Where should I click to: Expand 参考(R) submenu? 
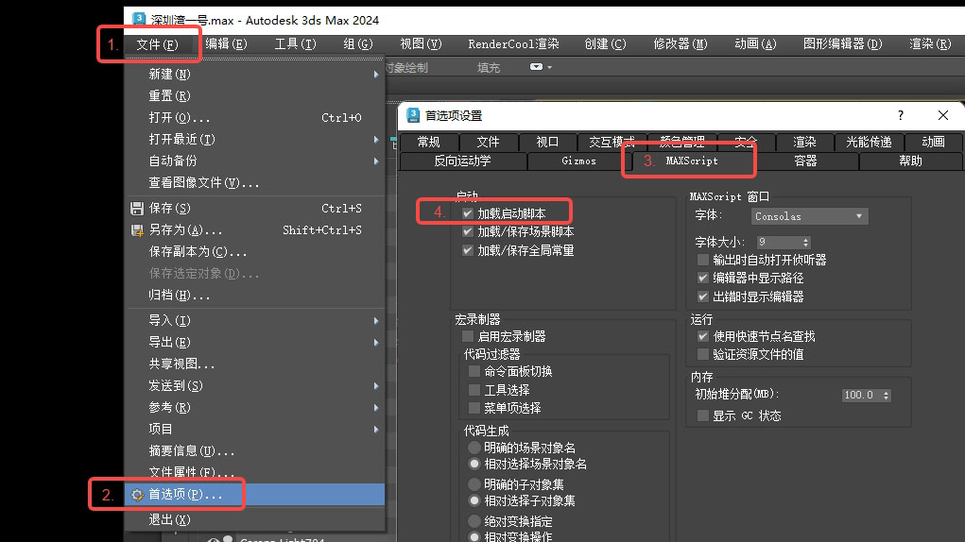376,407
